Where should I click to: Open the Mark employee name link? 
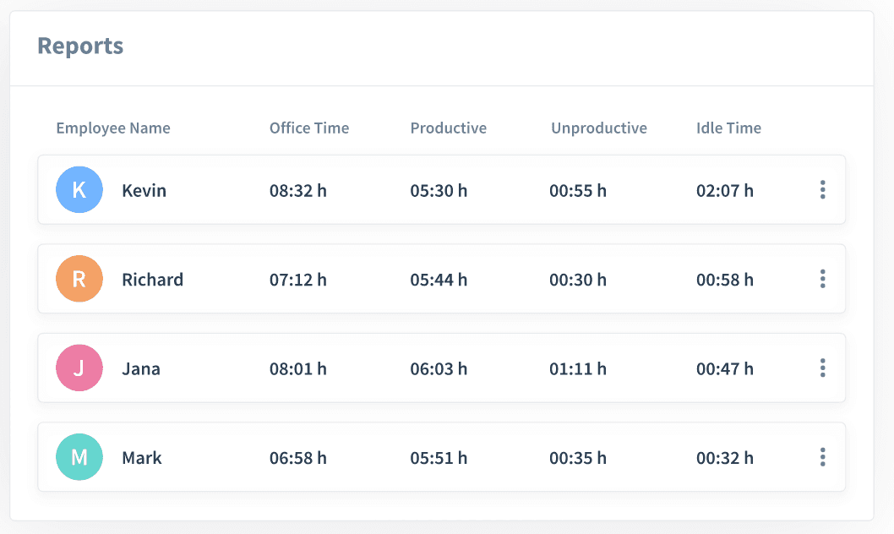[142, 458]
